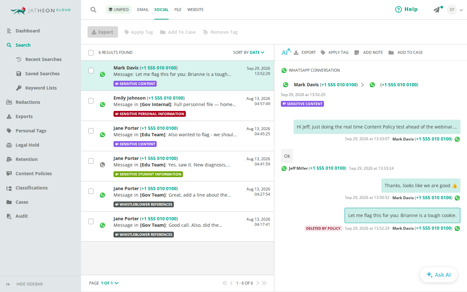Click the Hide Sidebar arrow icon
This screenshot has width=467, height=292.
[x=8, y=284]
